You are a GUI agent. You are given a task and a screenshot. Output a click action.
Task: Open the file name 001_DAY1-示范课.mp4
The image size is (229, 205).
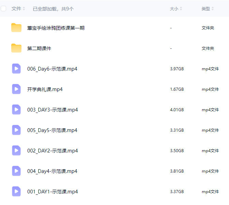click(52, 192)
